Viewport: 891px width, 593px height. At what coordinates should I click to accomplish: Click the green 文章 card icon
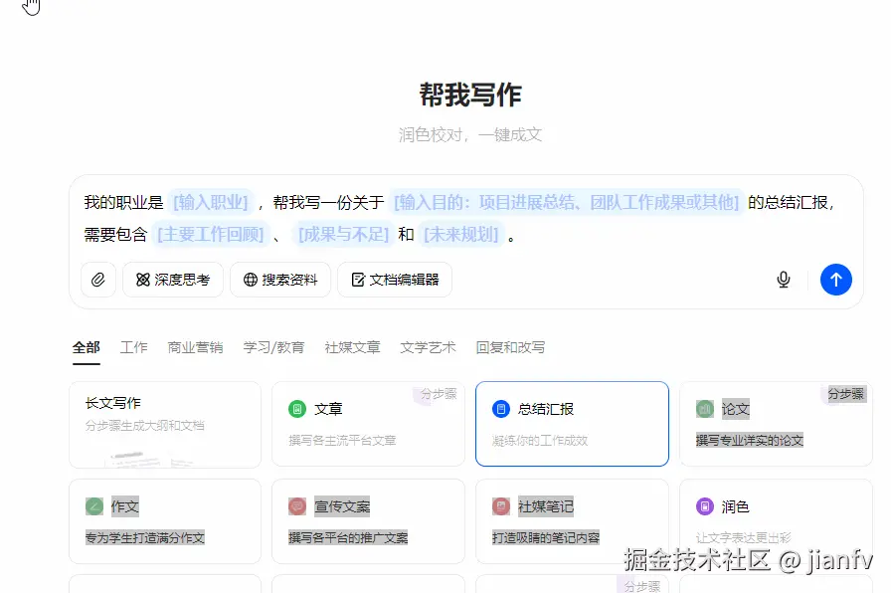point(297,409)
